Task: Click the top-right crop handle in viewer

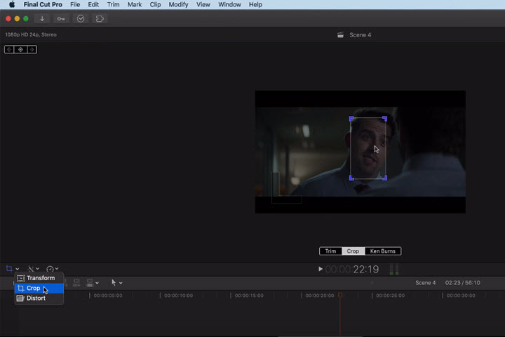Action: point(384,119)
